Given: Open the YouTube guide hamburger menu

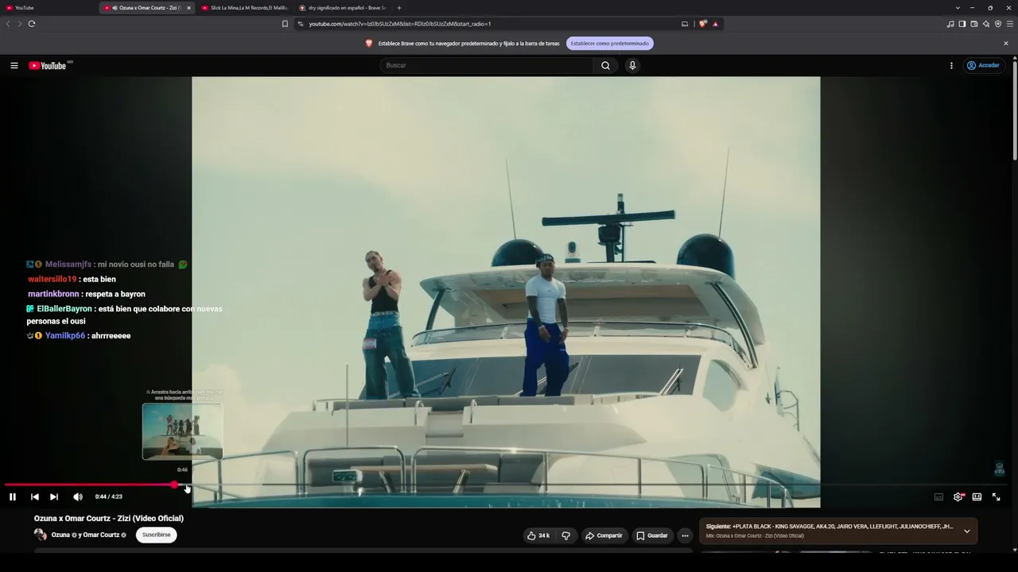Looking at the screenshot, I should point(14,65).
